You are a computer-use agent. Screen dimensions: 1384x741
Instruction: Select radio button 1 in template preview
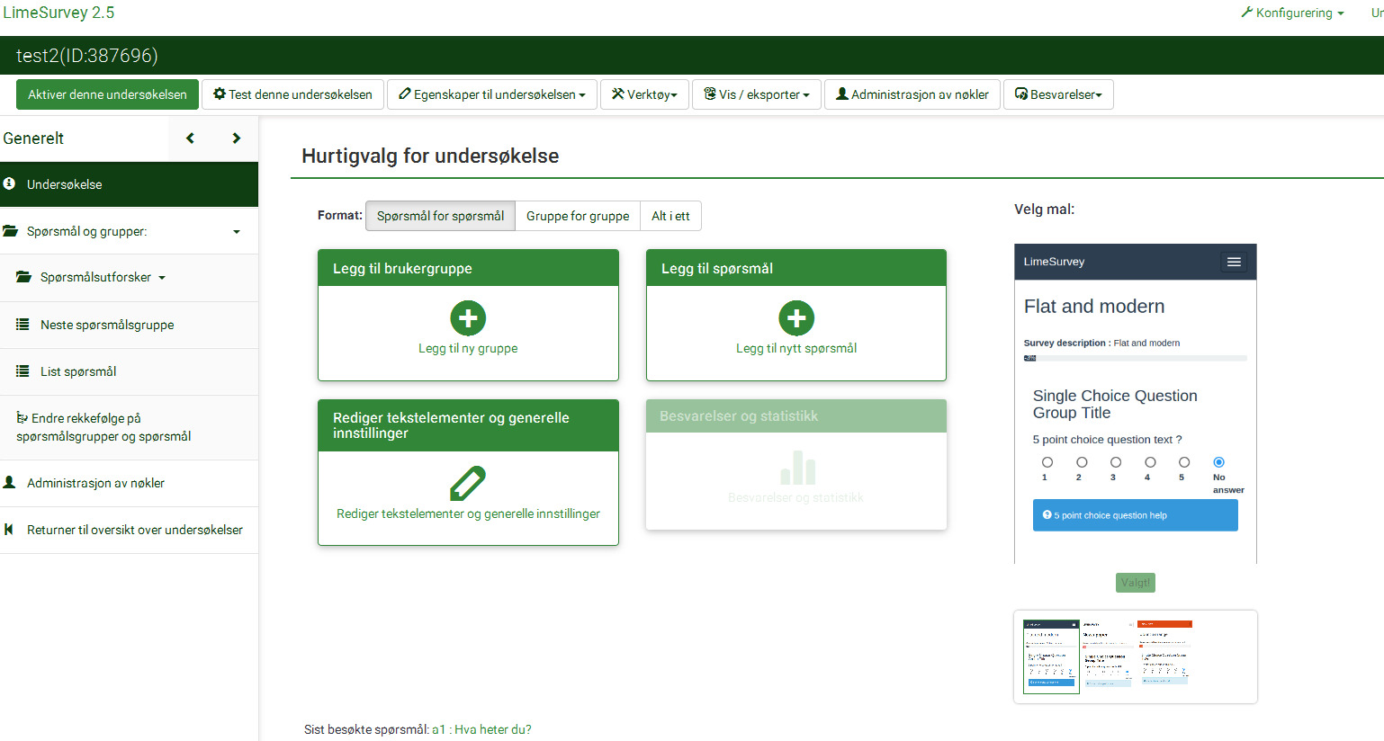click(x=1047, y=462)
